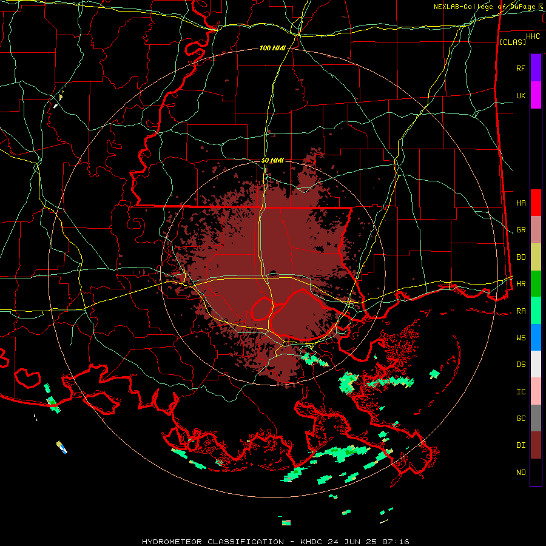Click the RF legend label
The image size is (546, 546).
(521, 68)
